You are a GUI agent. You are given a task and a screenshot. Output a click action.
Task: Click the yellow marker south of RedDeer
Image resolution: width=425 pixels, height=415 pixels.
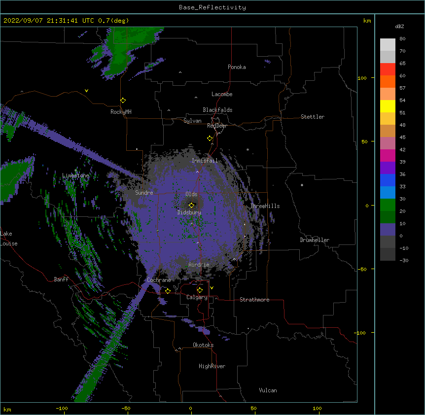[x=210, y=138]
